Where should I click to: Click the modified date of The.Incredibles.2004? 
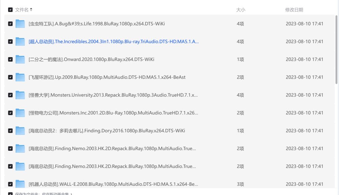tap(305, 41)
